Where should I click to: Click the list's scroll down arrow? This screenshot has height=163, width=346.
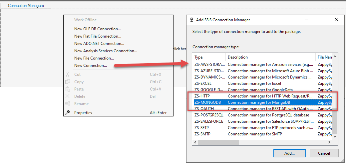point(335,137)
